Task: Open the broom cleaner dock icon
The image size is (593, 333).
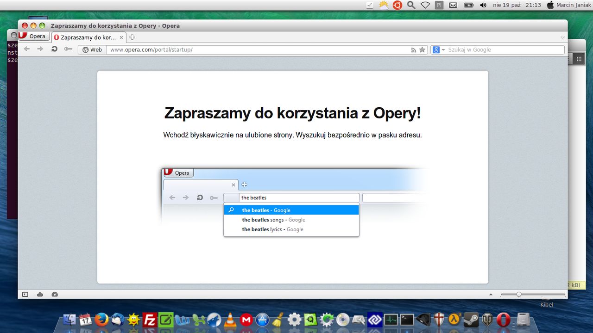Action: click(278, 320)
